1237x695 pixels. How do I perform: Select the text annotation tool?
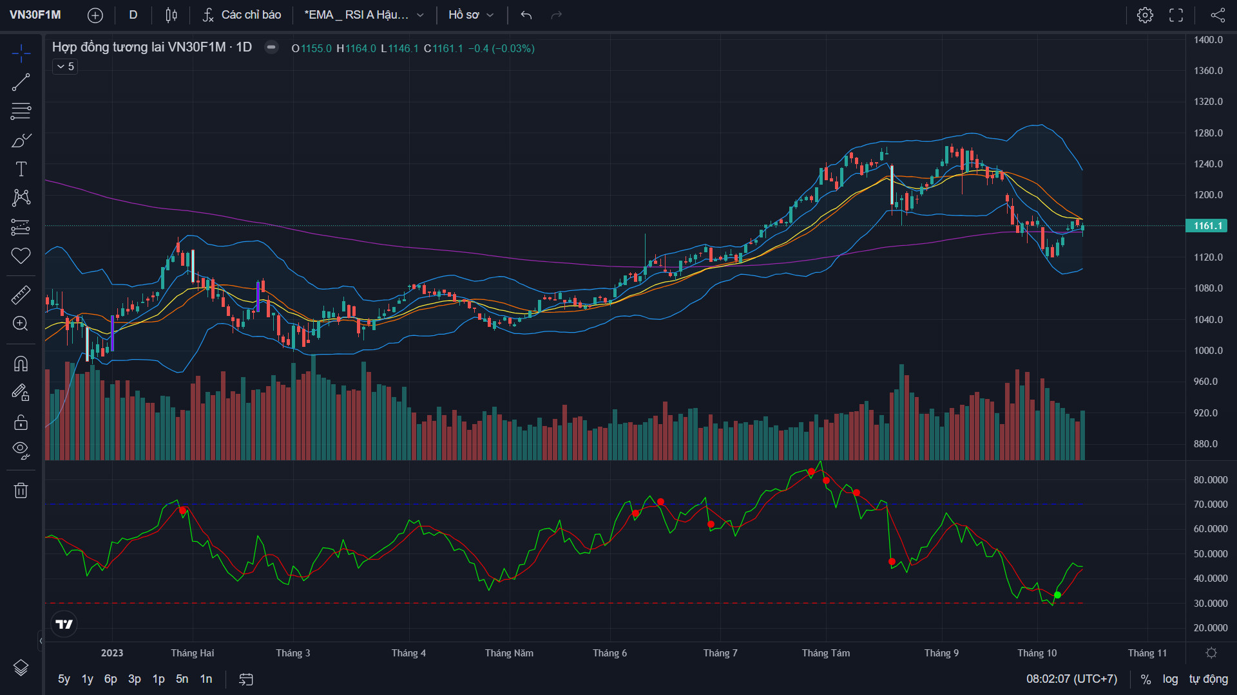point(21,169)
